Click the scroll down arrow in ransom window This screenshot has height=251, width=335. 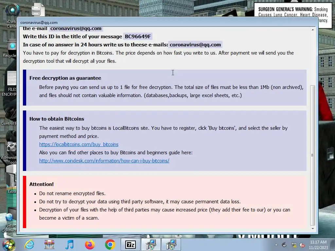tap(312, 228)
